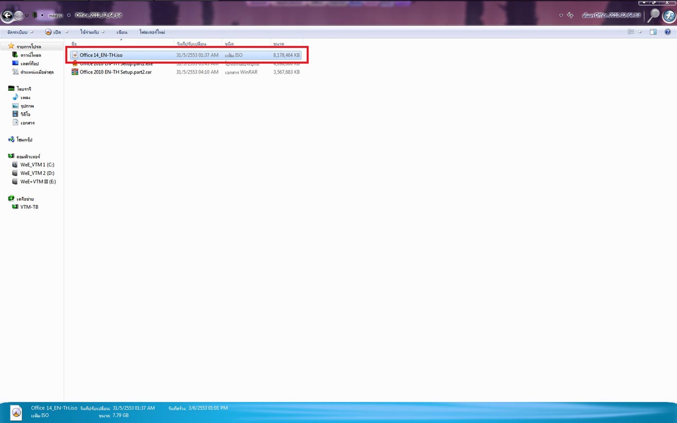
Task: Open the view options dropdown arrow
Action: [x=640, y=32]
